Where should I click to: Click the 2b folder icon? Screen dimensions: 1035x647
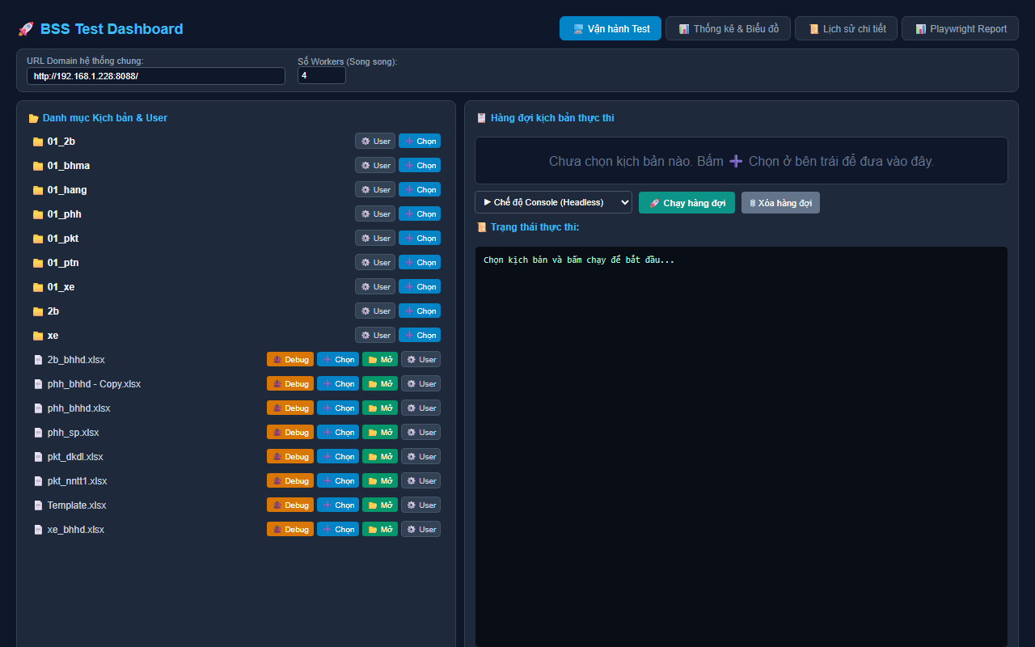point(37,311)
